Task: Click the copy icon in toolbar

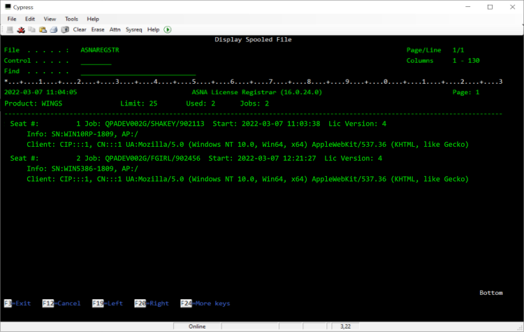Action: [32, 30]
